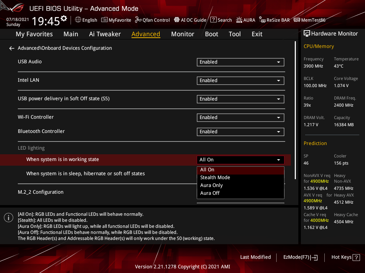The image size is (365, 273).
Task: Launch MemTest86
Action: point(309,20)
